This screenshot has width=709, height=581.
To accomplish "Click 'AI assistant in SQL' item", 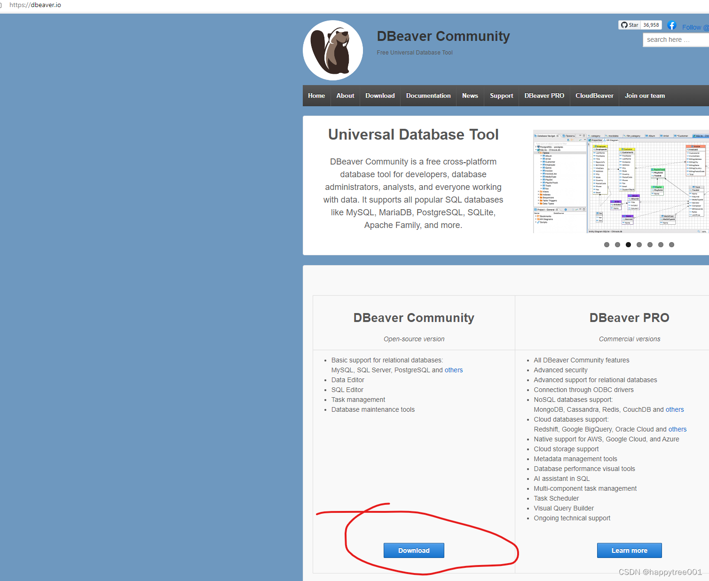I will [562, 479].
